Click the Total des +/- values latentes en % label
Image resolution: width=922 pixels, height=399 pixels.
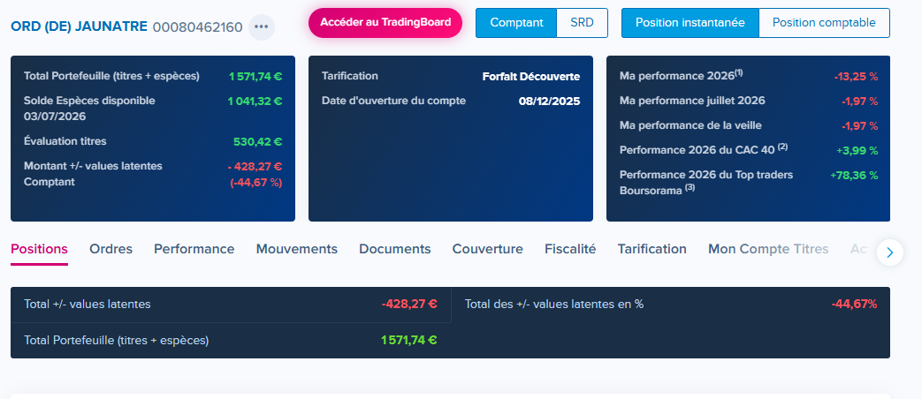[554, 304]
